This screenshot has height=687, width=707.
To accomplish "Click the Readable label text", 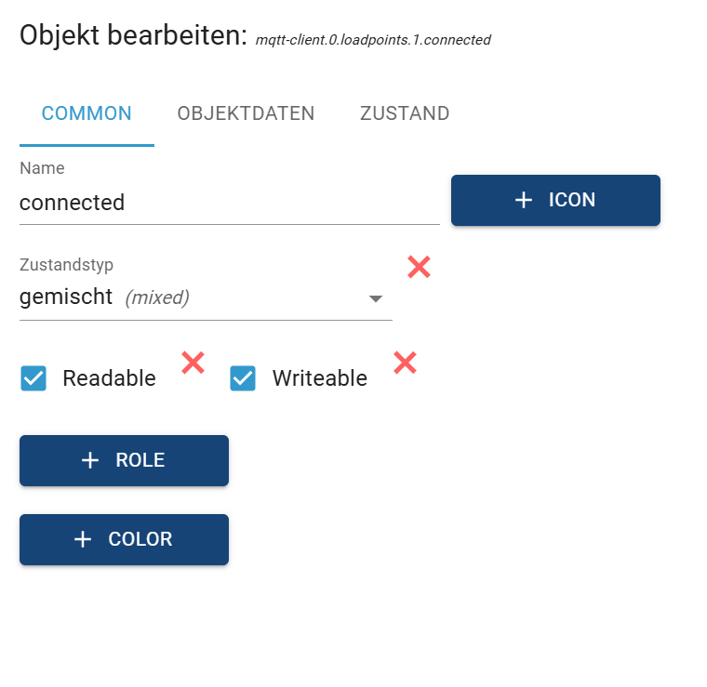I will 109,378.
